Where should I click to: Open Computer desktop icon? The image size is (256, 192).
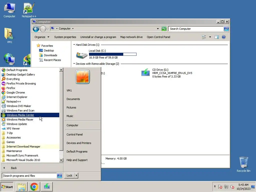(x=9, y=10)
